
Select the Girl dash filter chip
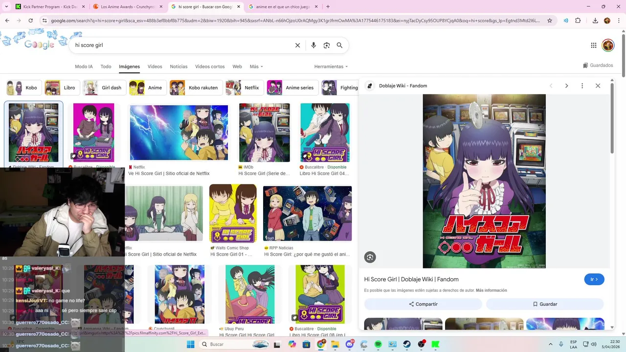(104, 88)
